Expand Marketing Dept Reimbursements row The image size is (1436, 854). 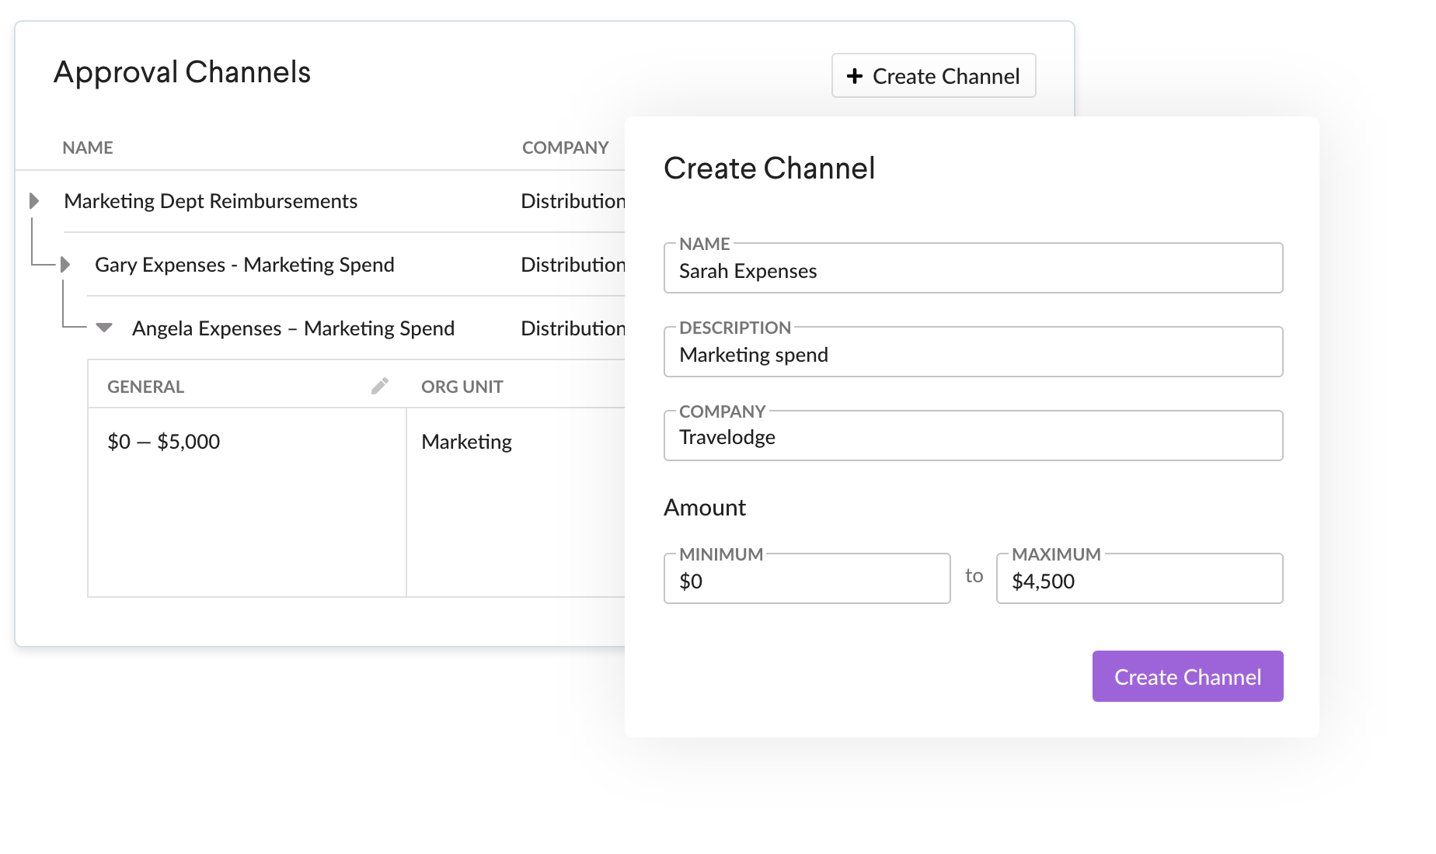point(34,201)
